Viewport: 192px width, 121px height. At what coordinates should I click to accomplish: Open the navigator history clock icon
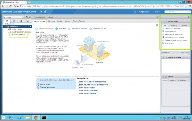27,17
